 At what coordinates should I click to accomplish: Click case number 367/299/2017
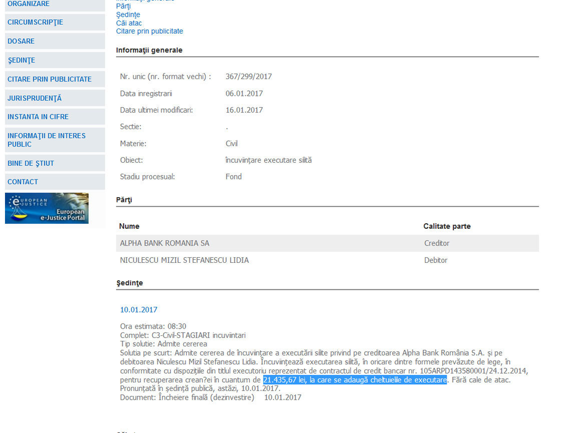[x=249, y=77]
